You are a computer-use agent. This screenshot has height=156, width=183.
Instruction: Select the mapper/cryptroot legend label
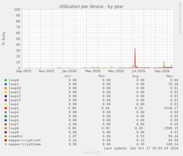(25, 140)
